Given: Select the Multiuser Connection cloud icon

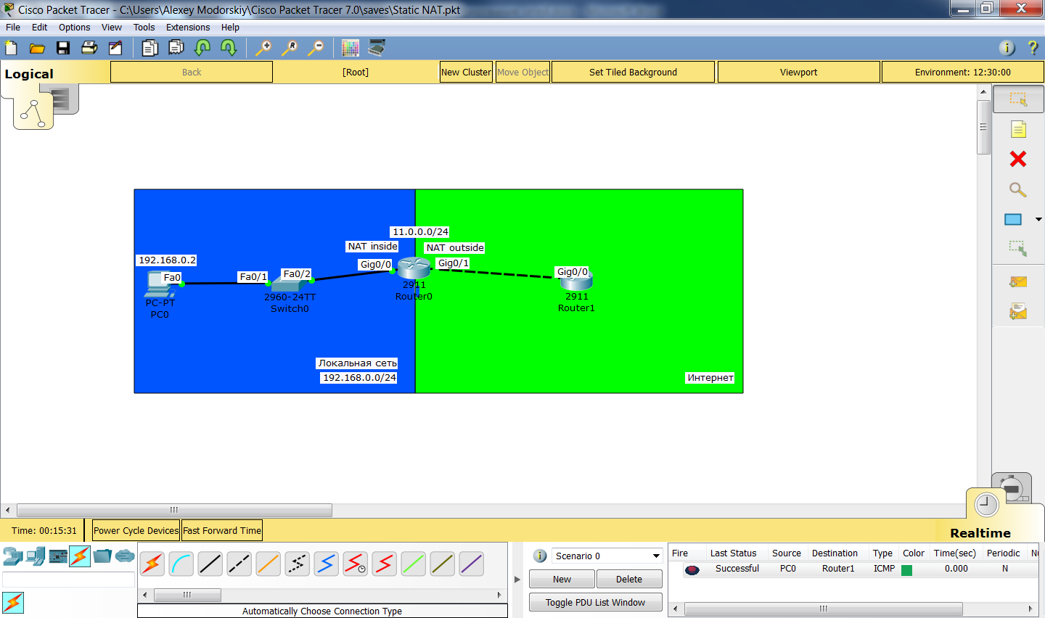Looking at the screenshot, I should (125, 556).
